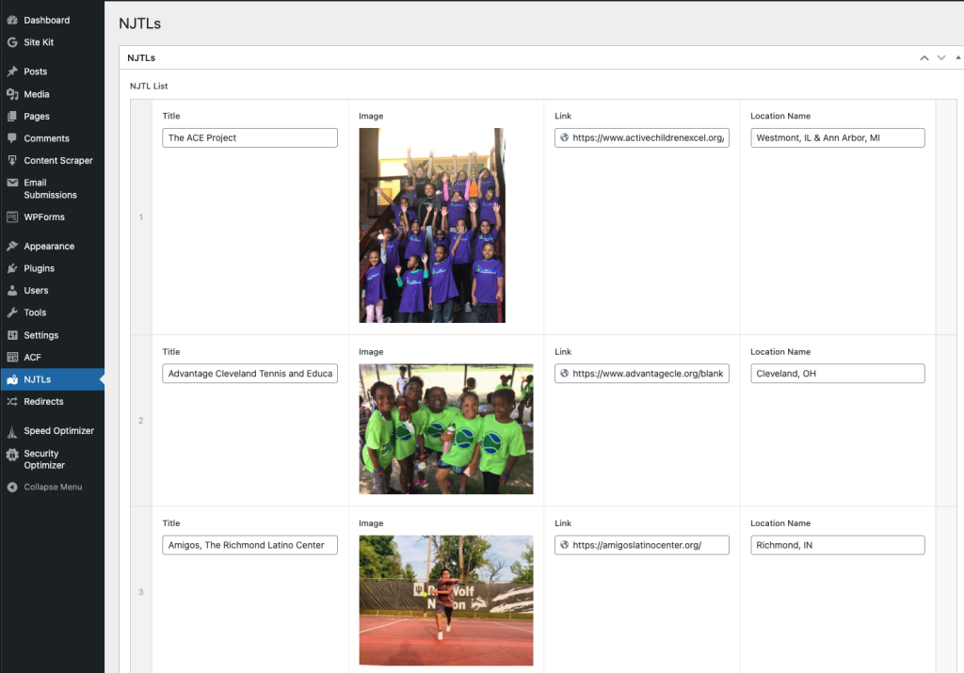Click globe icon in ACE Project link field

coord(565,137)
